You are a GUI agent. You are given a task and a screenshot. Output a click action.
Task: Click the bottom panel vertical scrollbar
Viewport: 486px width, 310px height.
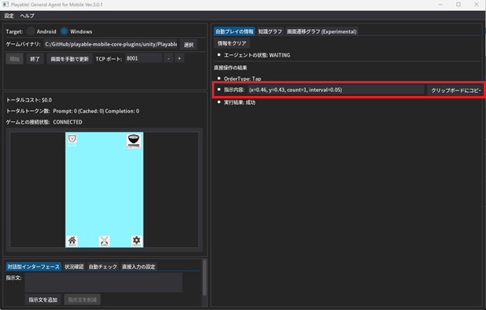(205, 278)
